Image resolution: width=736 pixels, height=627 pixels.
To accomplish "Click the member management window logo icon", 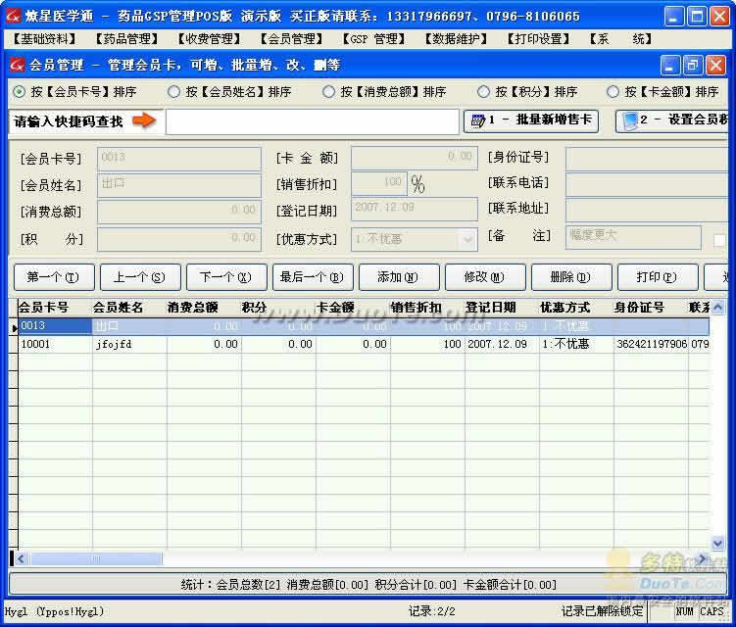I will point(17,65).
